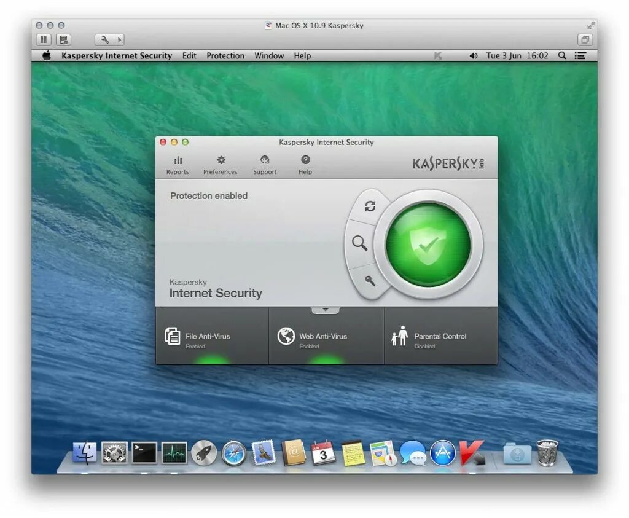Click the Kaspersky menu bar status icon
The image size is (629, 518).
click(438, 56)
